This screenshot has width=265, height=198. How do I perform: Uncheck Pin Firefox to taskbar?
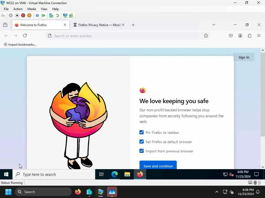pyautogui.click(x=142, y=132)
